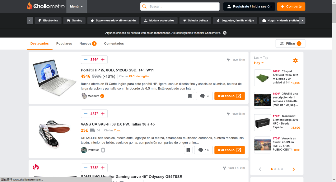336x182 pixels.
Task: Vote up the Samsung monitor deal
Action: pyautogui.click(x=103, y=168)
